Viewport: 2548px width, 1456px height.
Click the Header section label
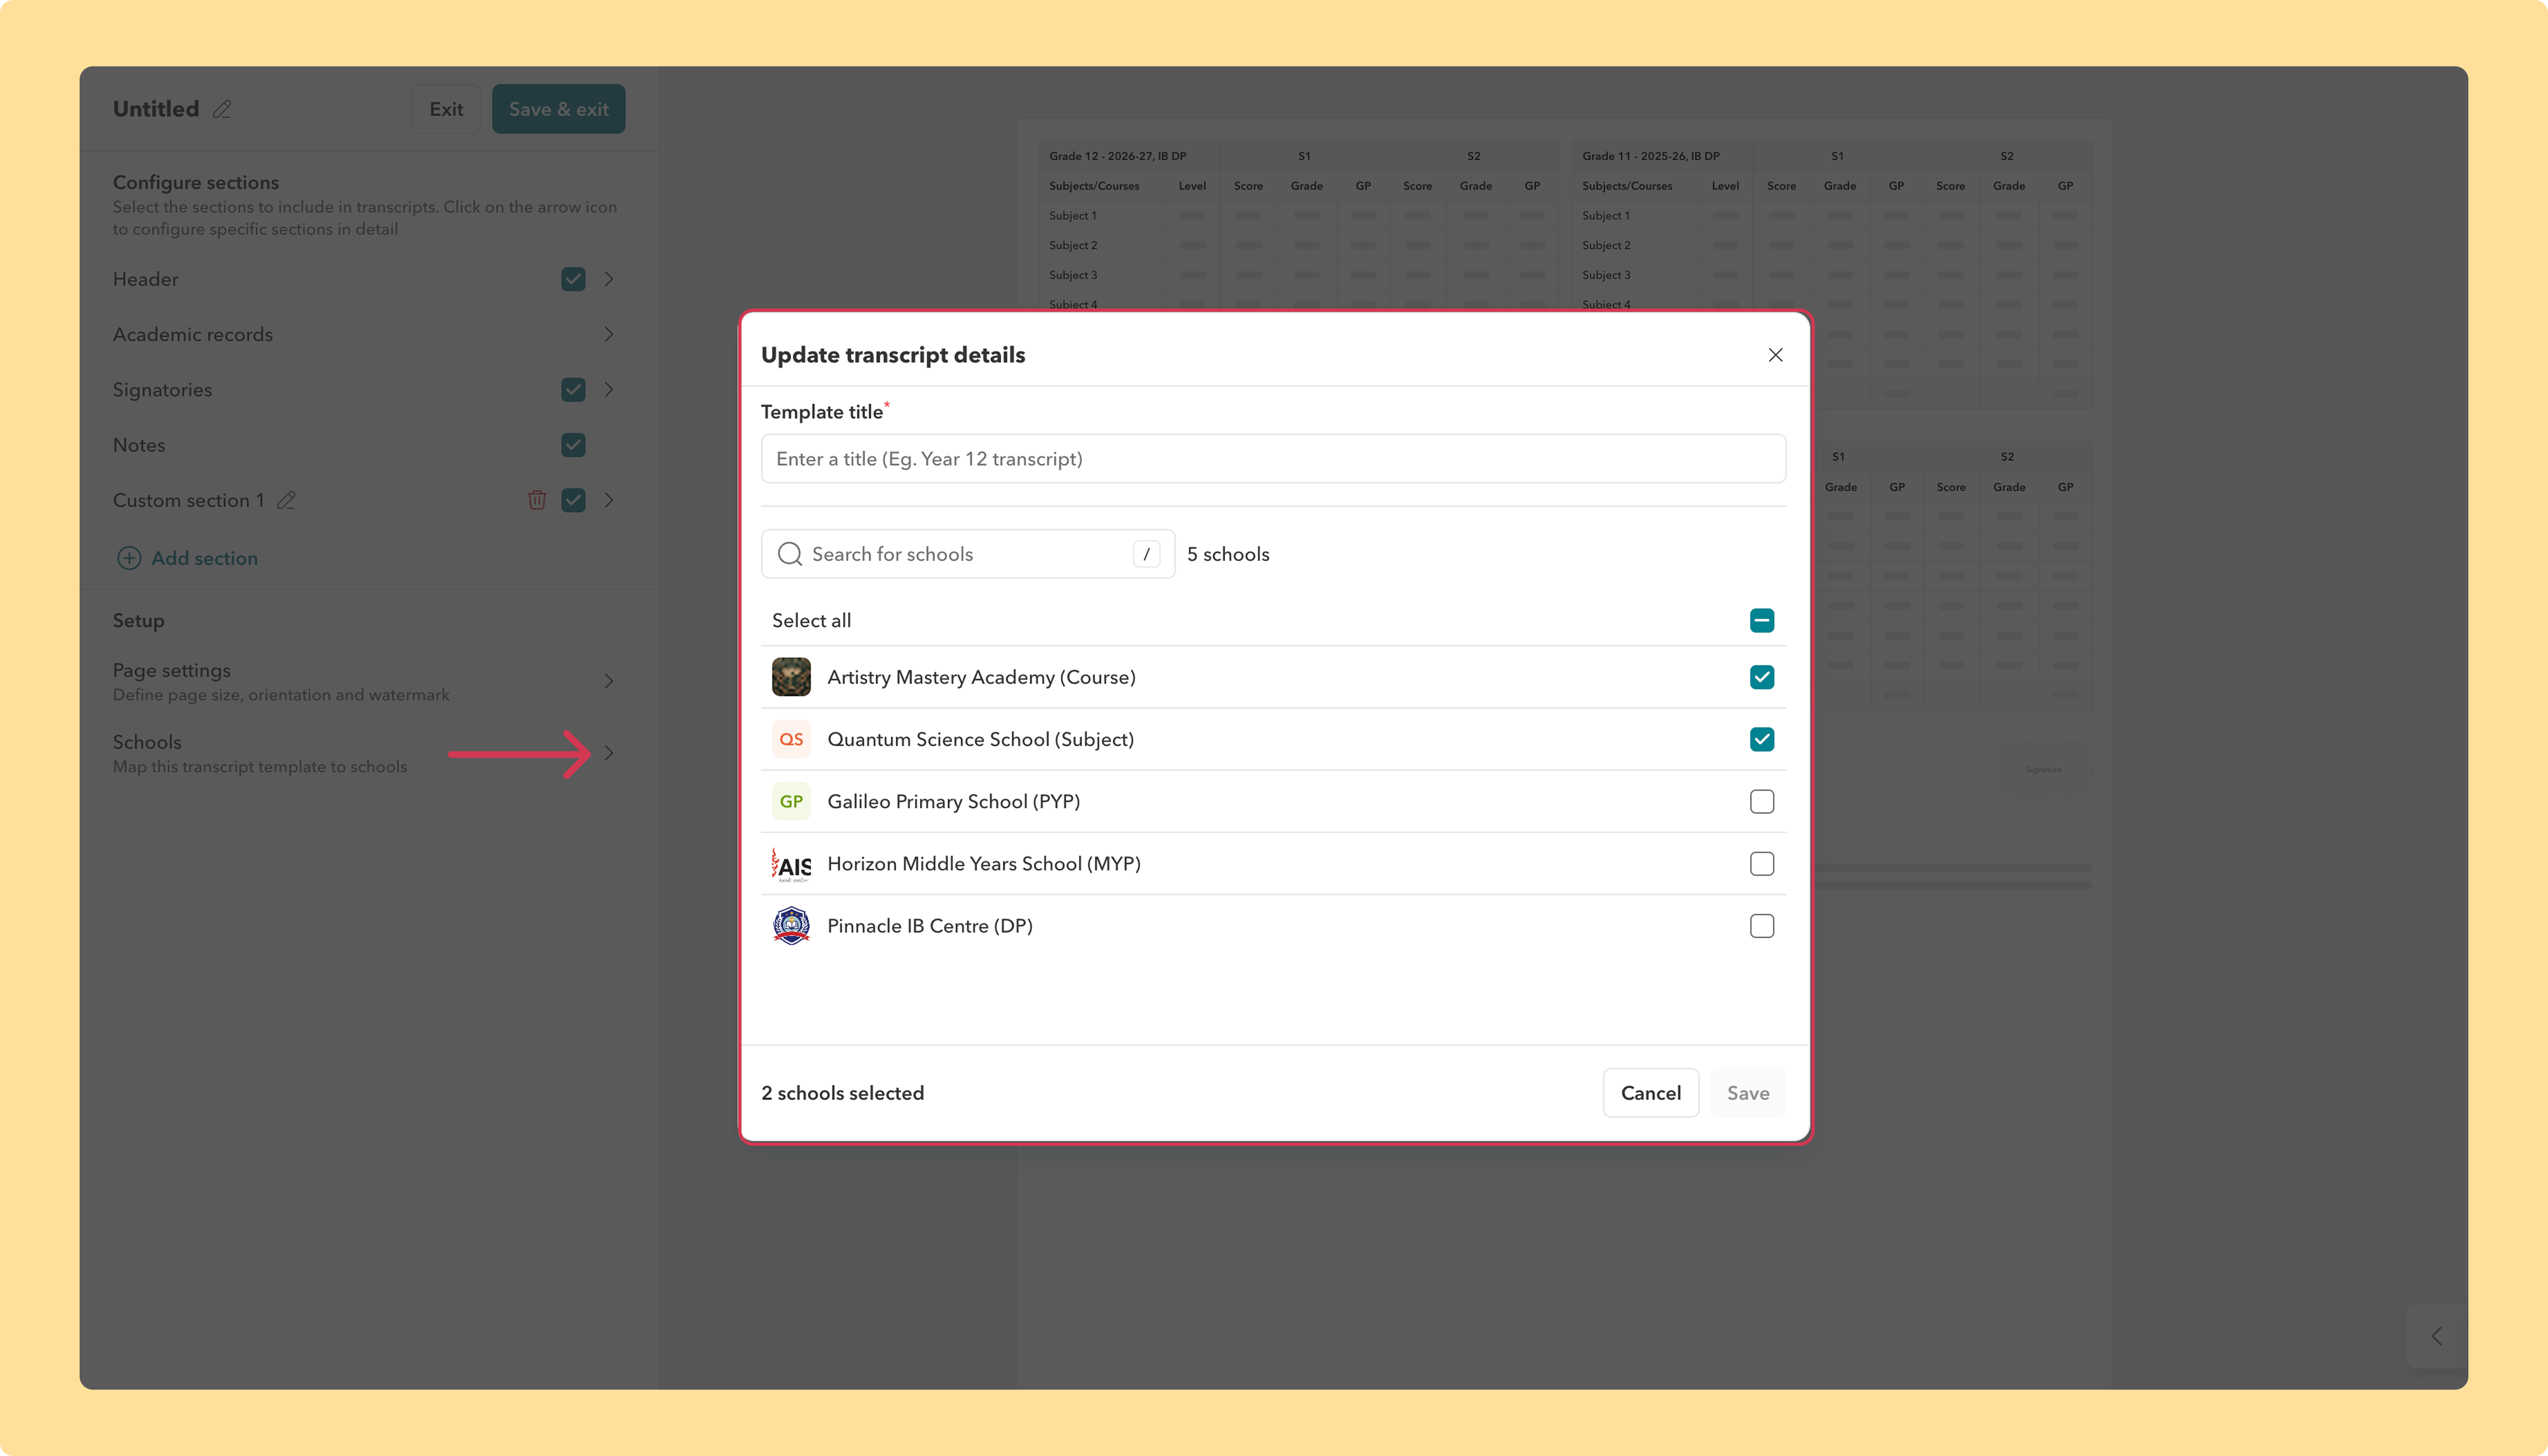click(x=146, y=279)
